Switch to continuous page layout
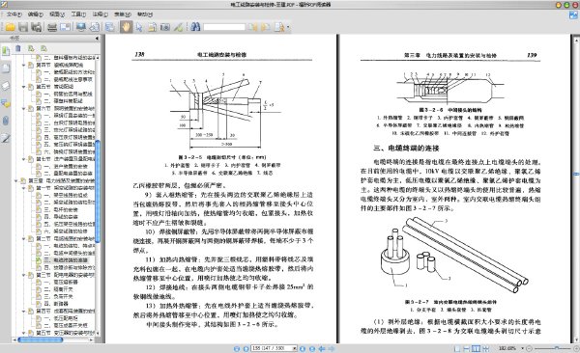This screenshot has width=580, height=353. (467, 348)
